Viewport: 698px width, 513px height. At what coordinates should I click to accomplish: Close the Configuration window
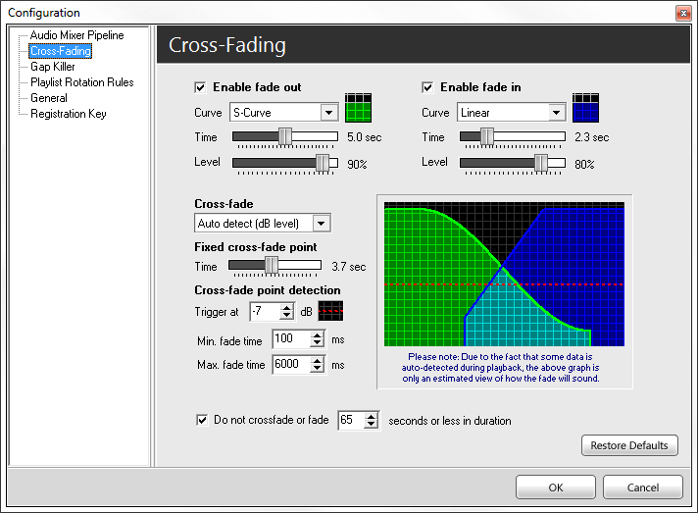[682, 13]
